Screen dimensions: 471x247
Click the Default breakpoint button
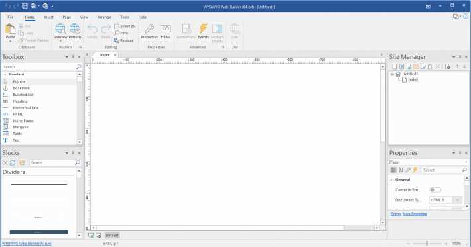click(112, 235)
